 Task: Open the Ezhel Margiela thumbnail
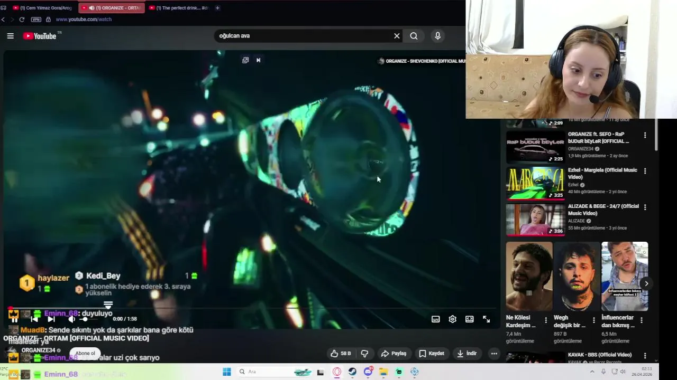[535, 183]
